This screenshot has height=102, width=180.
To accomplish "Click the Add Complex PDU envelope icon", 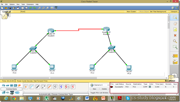I will click(175, 62).
